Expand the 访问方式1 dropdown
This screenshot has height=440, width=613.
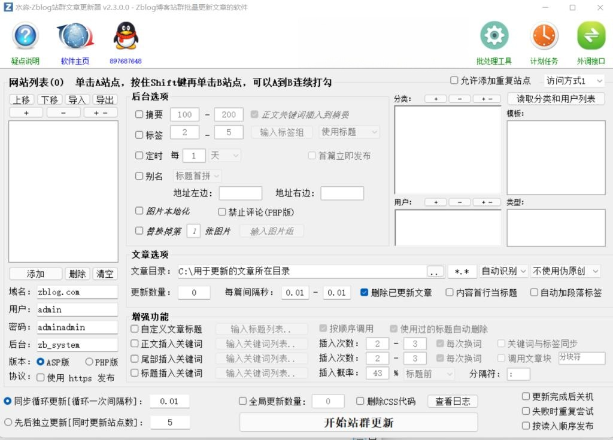point(574,81)
